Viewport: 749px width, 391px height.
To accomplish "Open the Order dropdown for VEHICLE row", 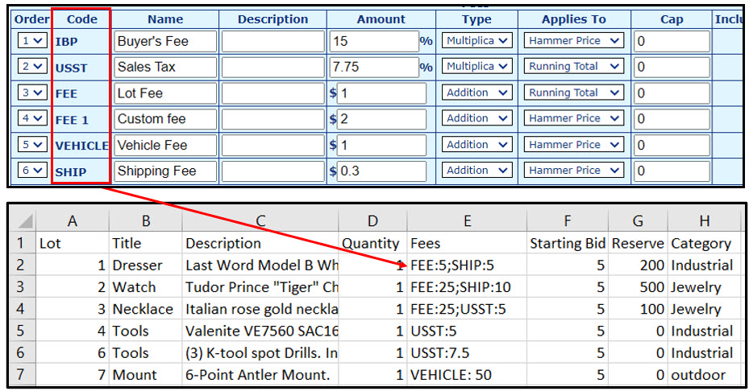I will click(x=32, y=145).
